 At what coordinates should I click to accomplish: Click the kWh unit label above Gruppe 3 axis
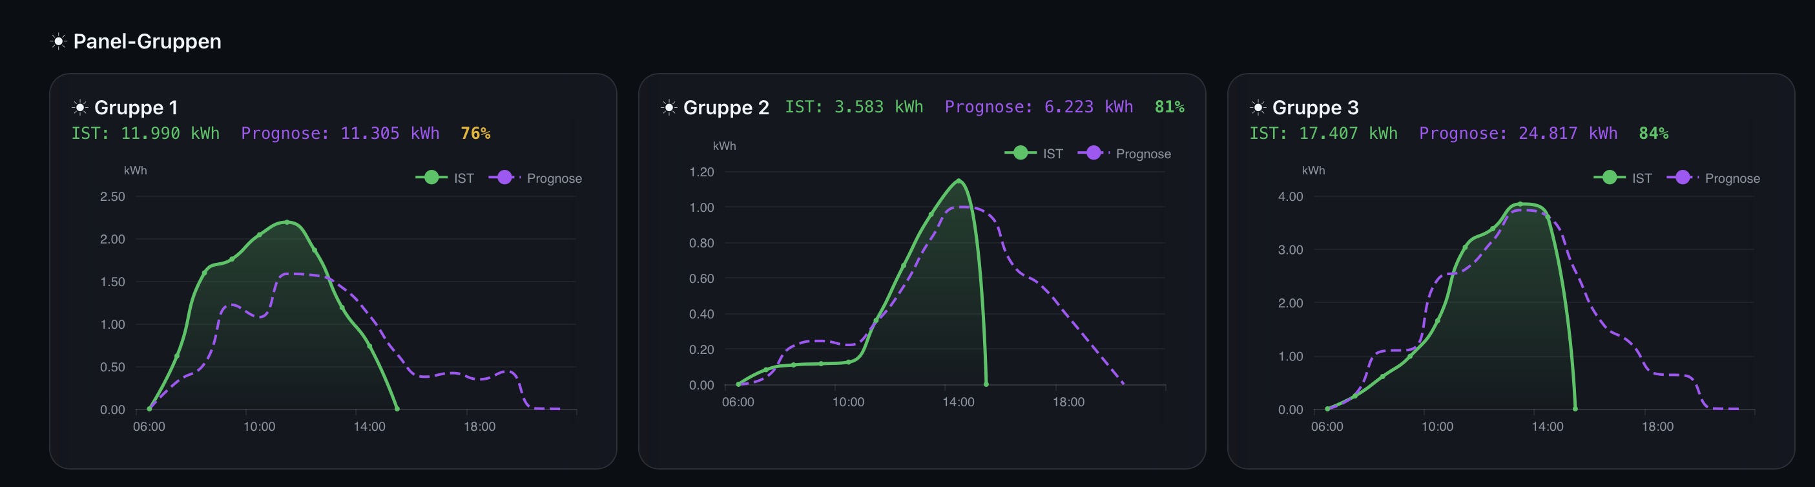[1313, 171]
